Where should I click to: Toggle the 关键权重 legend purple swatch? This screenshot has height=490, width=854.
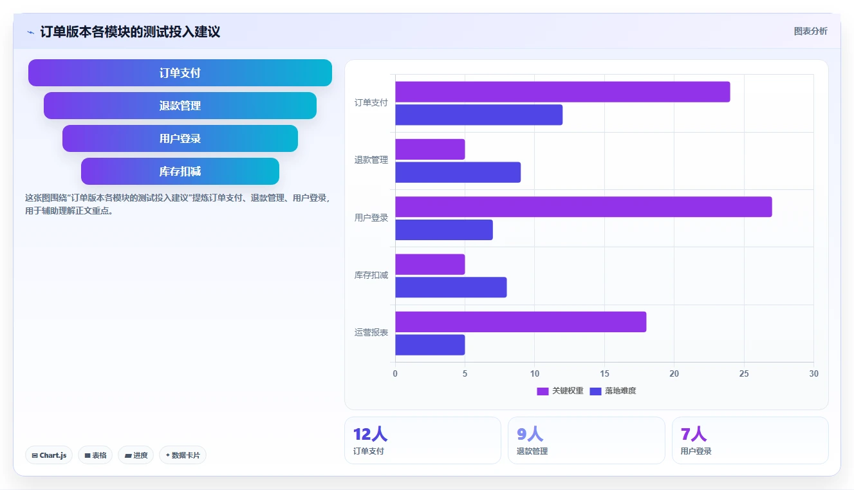pyautogui.click(x=543, y=391)
